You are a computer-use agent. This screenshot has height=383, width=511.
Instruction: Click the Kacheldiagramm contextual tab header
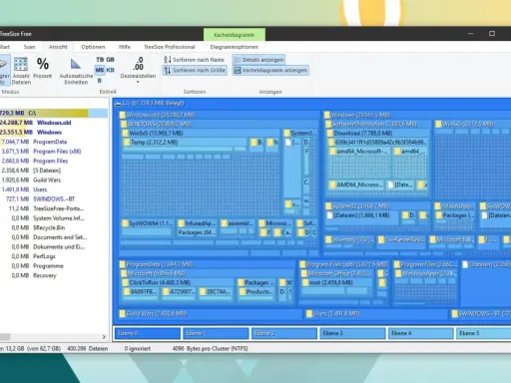pyautogui.click(x=235, y=35)
